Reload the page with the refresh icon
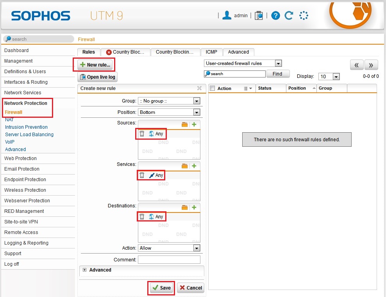Screen dimensions: 386x297 point(289,16)
